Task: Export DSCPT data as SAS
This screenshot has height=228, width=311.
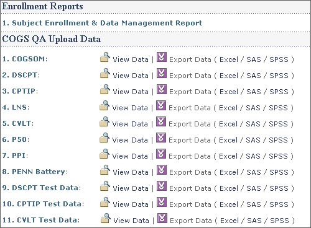Action: 254,76
